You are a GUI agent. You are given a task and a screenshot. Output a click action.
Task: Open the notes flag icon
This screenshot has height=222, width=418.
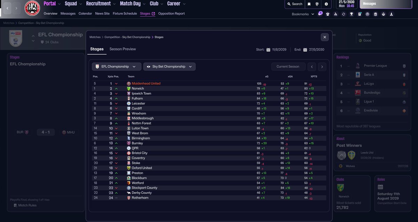click(x=359, y=14)
